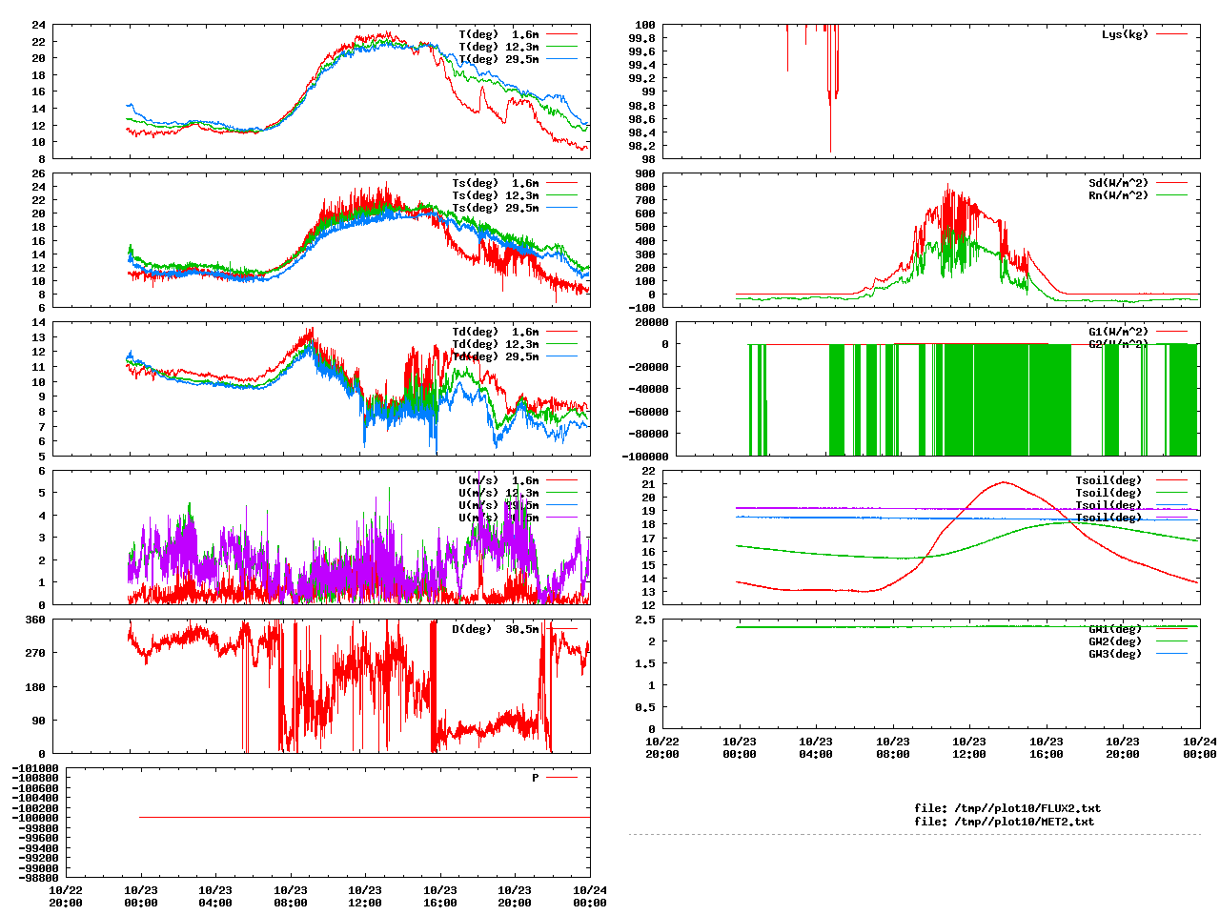This screenshot has width=1220, height=915.
Task: Click the red line sample beside 'Lys(kg)'
Action: click(x=1171, y=34)
